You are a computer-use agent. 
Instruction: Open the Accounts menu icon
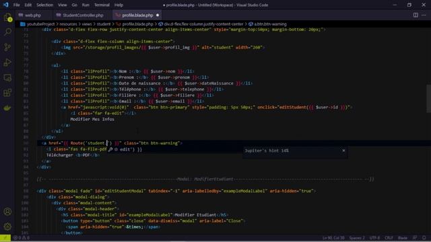click(x=7, y=212)
